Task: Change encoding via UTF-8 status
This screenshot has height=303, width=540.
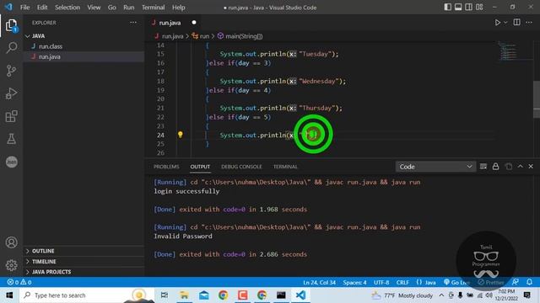Action: click(x=381, y=283)
